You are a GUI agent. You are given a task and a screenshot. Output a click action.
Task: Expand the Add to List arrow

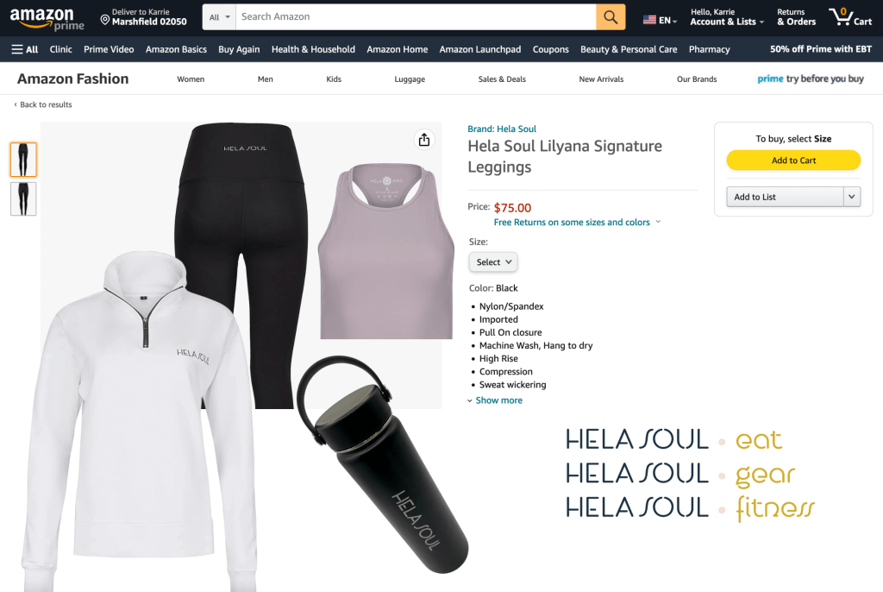(852, 197)
